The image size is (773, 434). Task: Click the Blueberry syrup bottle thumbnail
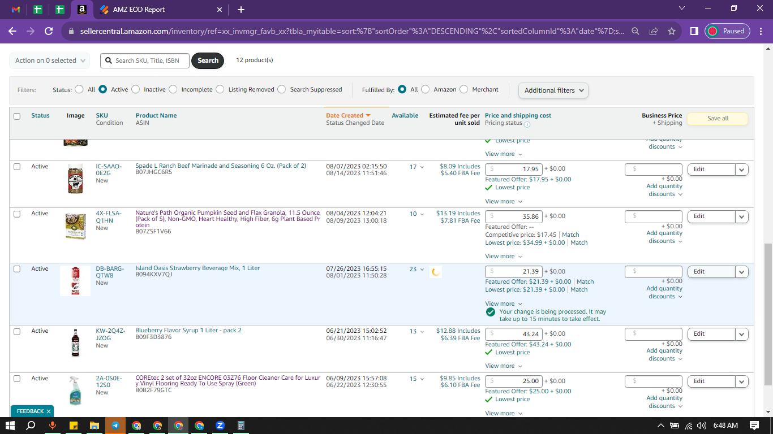[x=75, y=344]
